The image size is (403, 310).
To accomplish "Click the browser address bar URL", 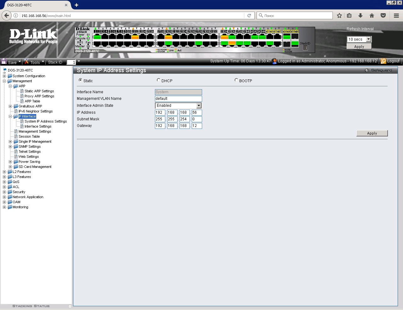I will (46, 15).
